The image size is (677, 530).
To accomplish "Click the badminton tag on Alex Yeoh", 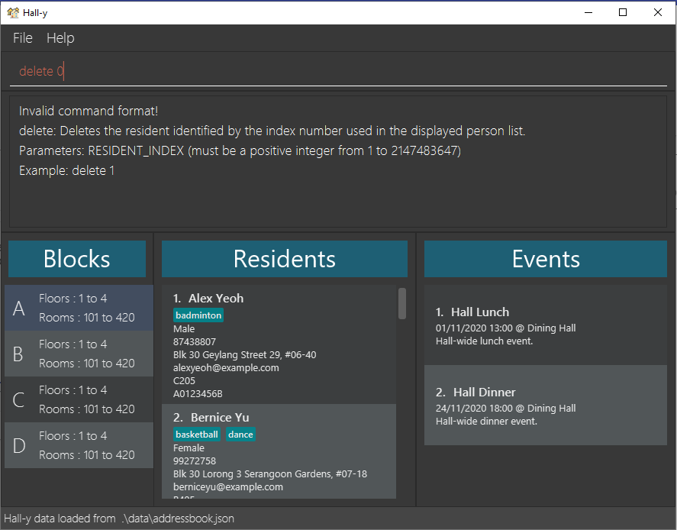I will pos(198,315).
